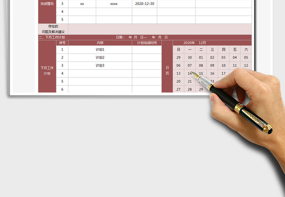
Task: Click calendar date 21
Action: [190, 81]
